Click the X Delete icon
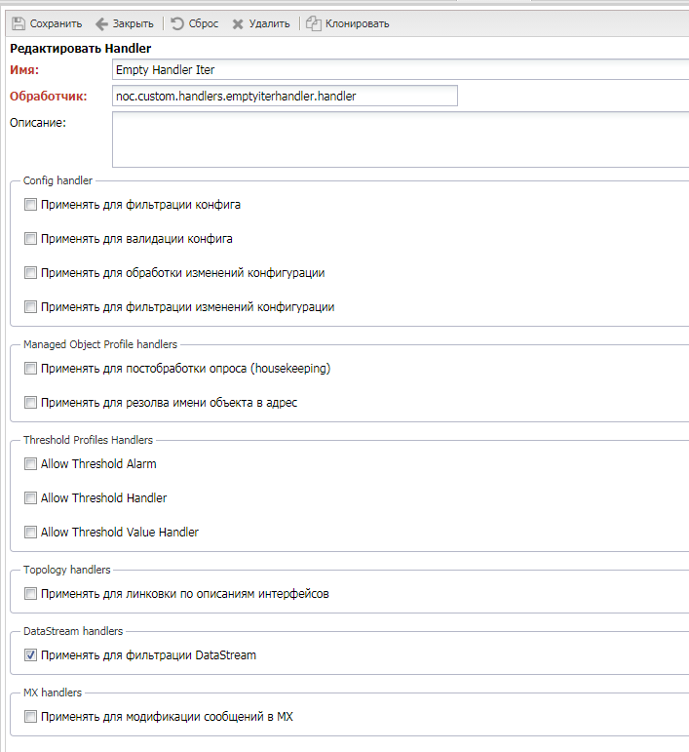The height and width of the screenshot is (752, 689). click(238, 24)
